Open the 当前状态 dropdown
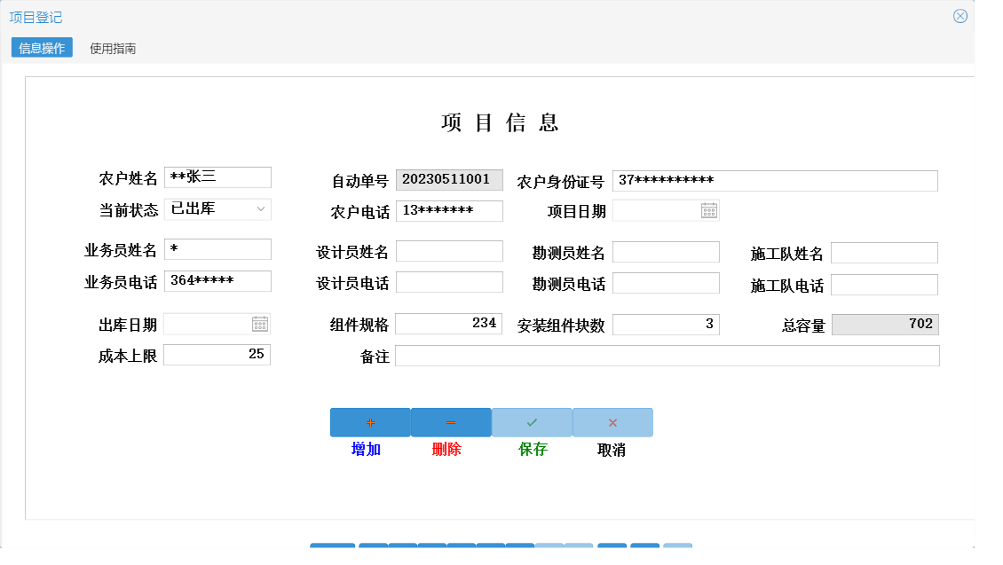Screen dimensions: 1003x565 click(217, 210)
